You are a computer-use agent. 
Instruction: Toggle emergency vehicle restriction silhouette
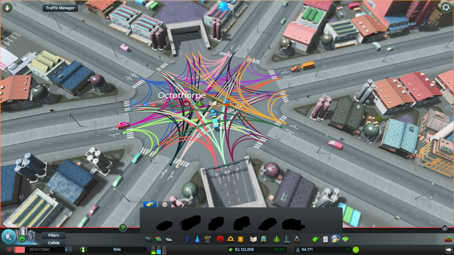(294, 224)
